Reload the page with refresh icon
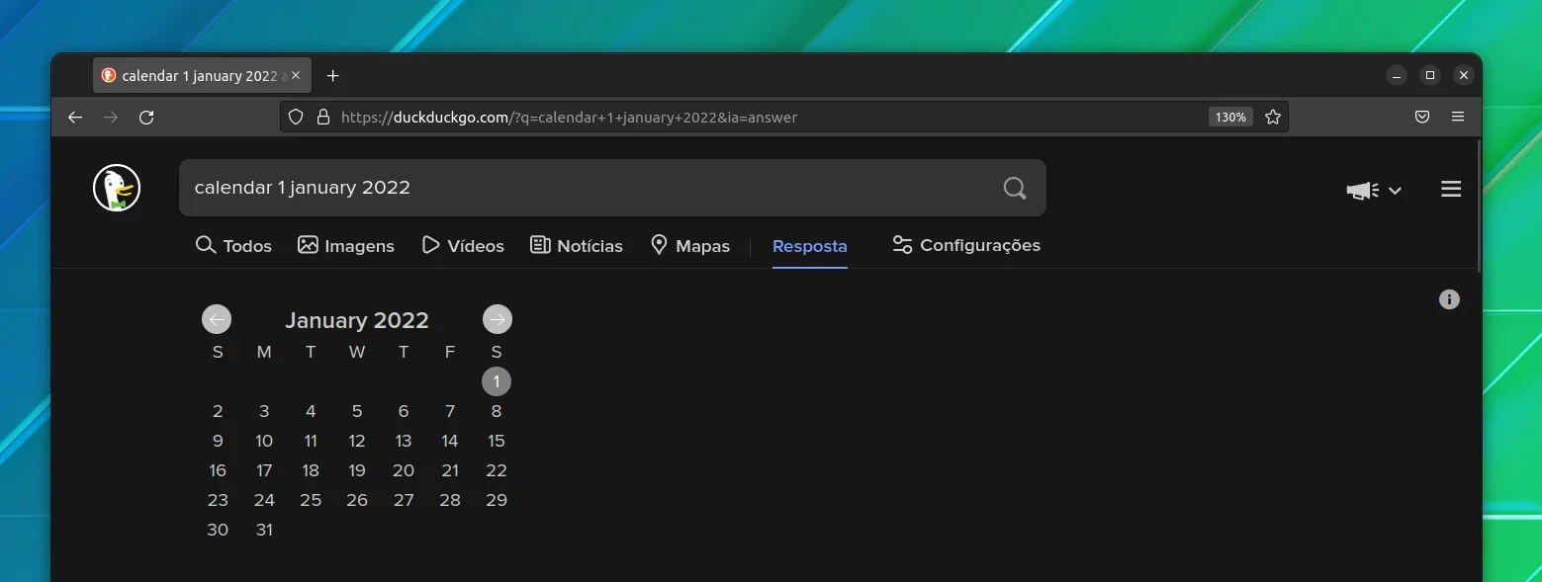The height and width of the screenshot is (582, 1542). [x=146, y=117]
